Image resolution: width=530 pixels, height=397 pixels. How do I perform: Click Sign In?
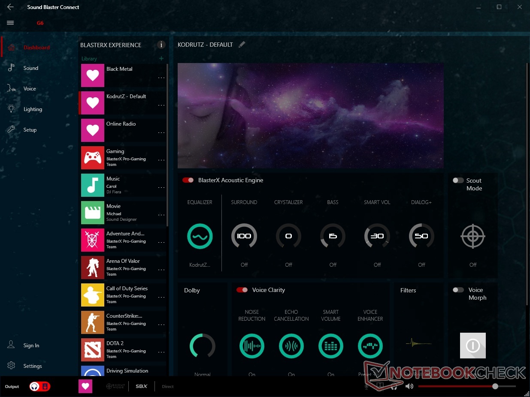click(31, 346)
